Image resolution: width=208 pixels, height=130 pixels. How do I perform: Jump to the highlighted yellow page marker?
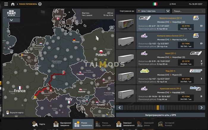tap(158, 107)
